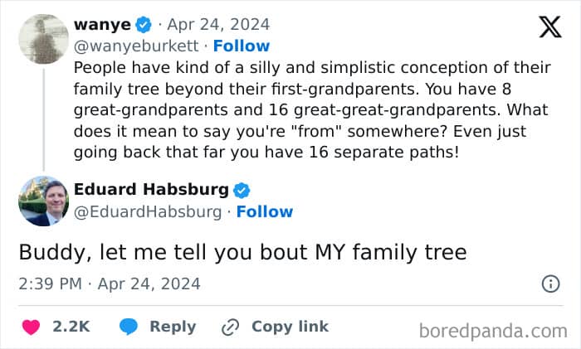Open the tweet info circle icon
The height and width of the screenshot is (349, 581).
[550, 284]
